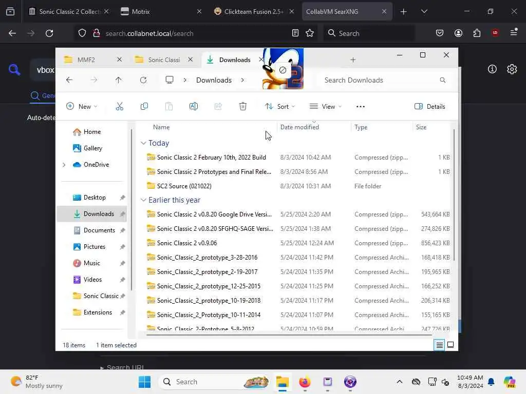Click Firefox reload page button
The height and width of the screenshot is (394, 526).
pos(49,33)
